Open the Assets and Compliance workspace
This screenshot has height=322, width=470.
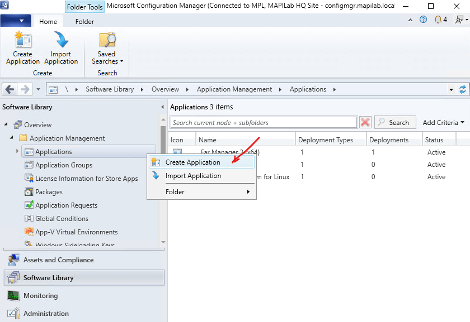coord(84,260)
